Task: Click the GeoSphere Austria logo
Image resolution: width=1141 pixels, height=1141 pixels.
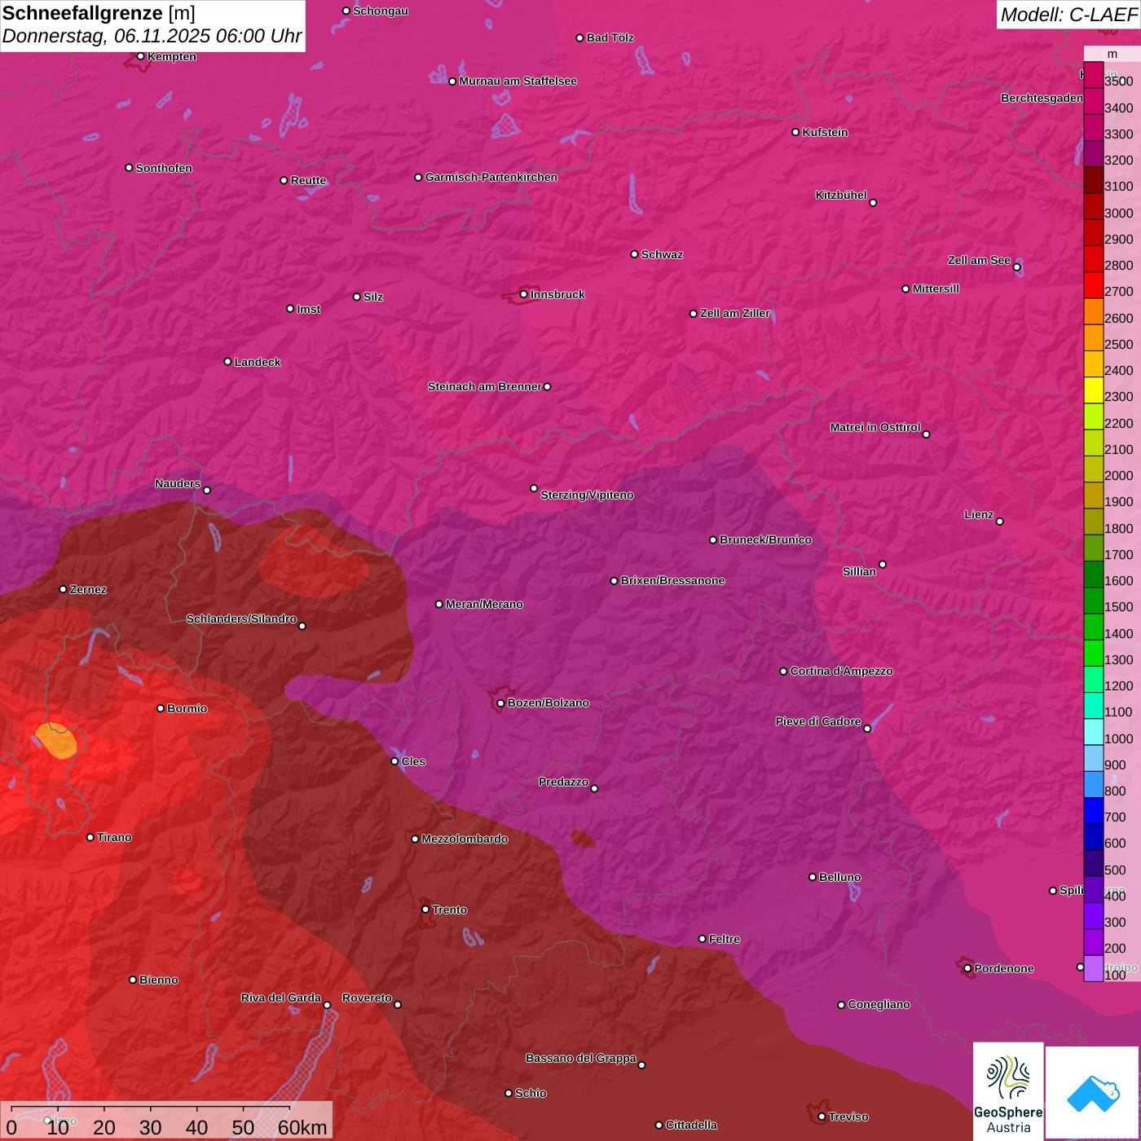Action: pos(1008,1092)
